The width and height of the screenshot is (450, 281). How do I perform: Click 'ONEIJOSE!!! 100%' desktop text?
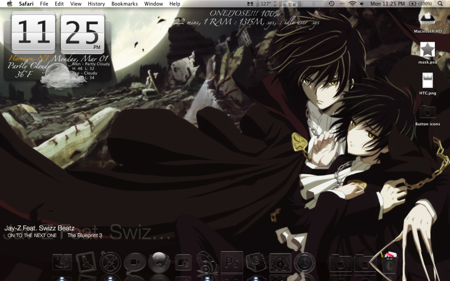245,13
